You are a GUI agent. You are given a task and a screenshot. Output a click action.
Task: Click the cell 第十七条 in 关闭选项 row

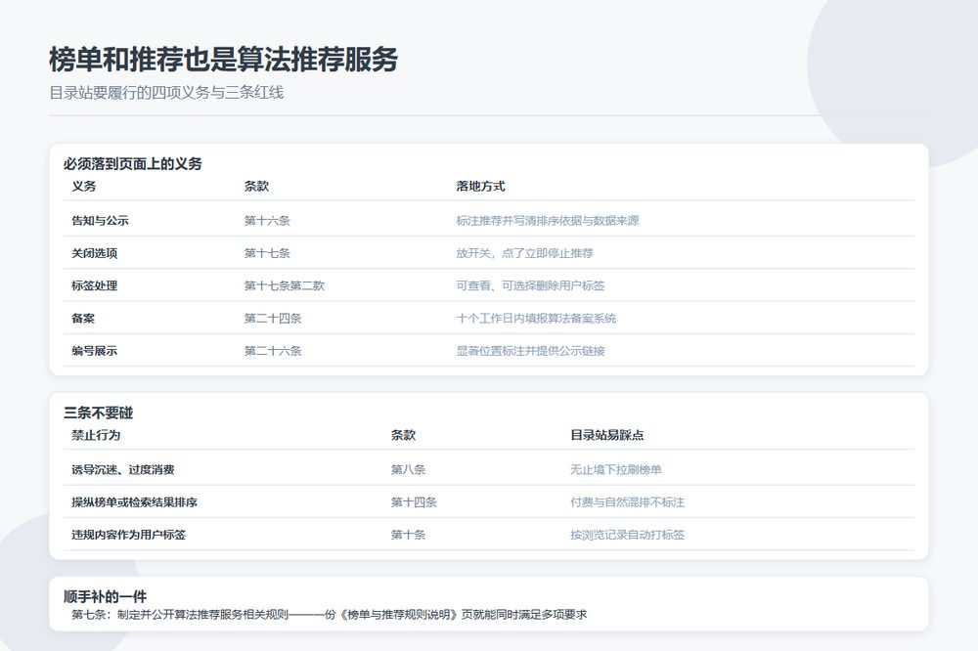(267, 253)
